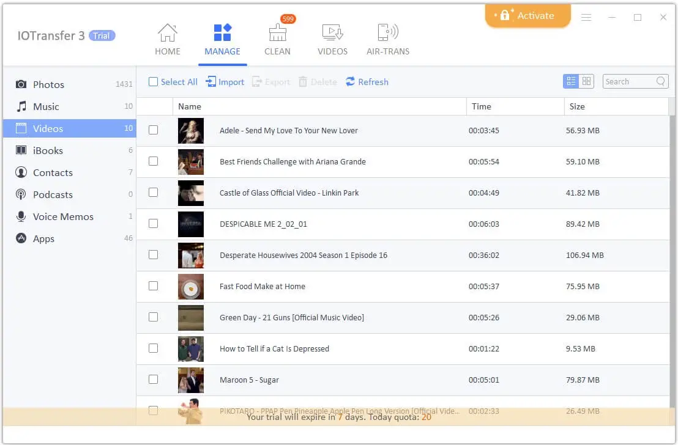Click the Trial badge next to IOTransfer 3
Screen dimensions: 678x445
pos(102,35)
